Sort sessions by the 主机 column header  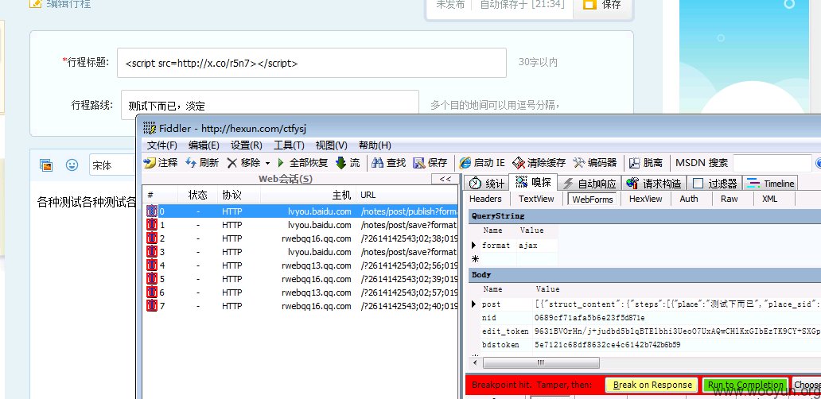(x=308, y=195)
